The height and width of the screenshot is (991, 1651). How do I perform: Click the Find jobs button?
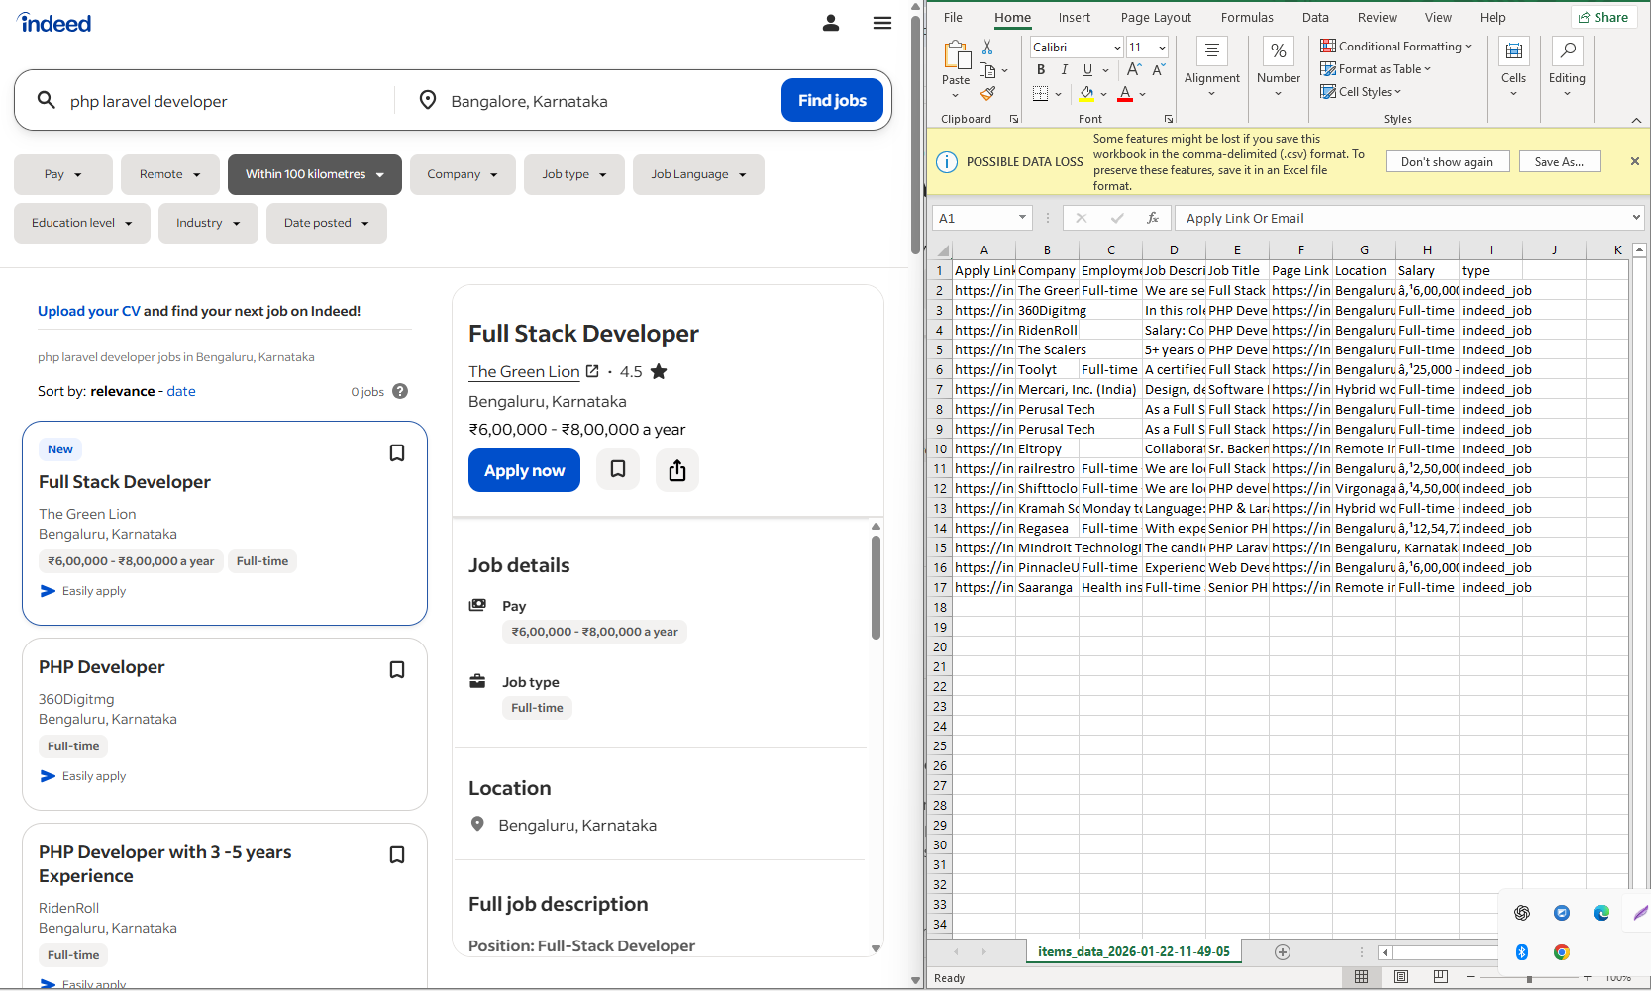(x=831, y=100)
